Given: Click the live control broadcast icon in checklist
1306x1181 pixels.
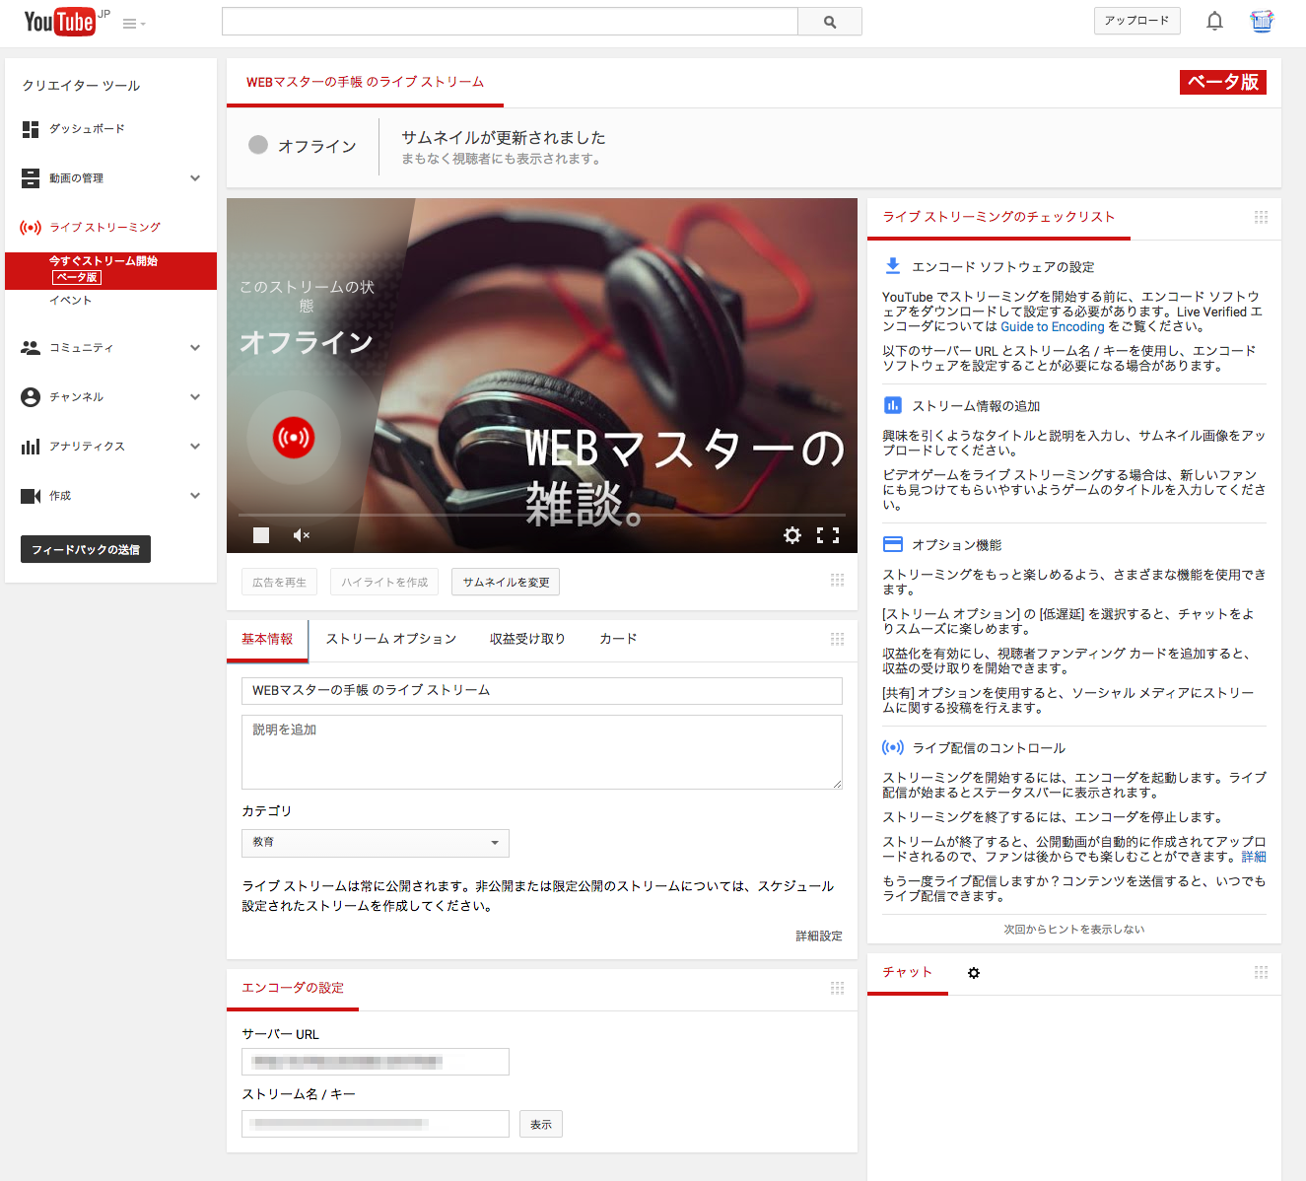Looking at the screenshot, I should point(893,747).
